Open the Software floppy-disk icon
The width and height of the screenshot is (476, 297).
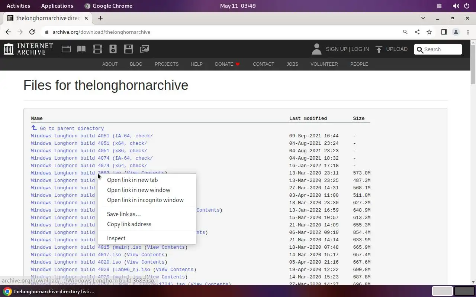pos(129,49)
